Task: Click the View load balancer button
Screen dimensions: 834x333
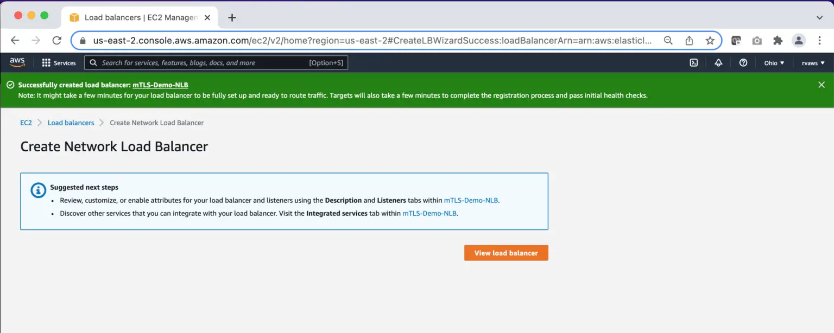Action: tap(506, 253)
